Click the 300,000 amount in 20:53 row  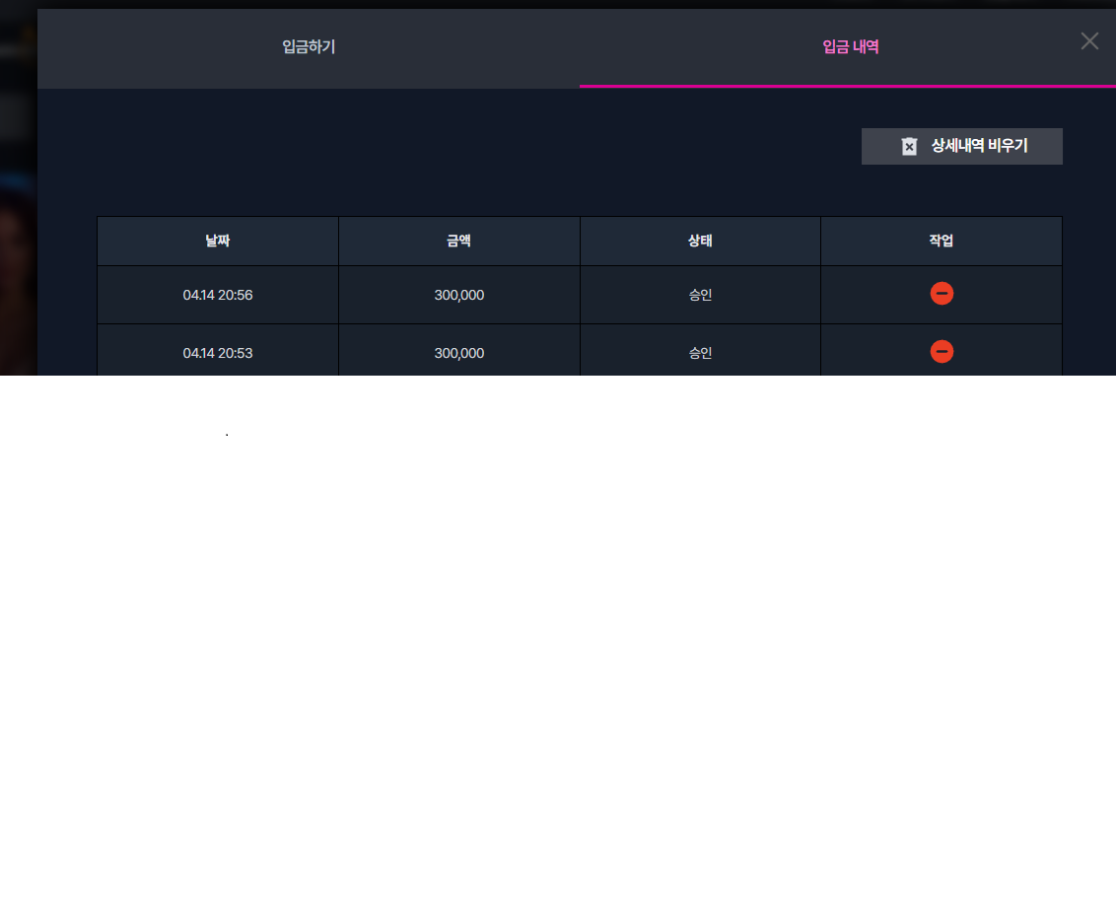coord(459,353)
